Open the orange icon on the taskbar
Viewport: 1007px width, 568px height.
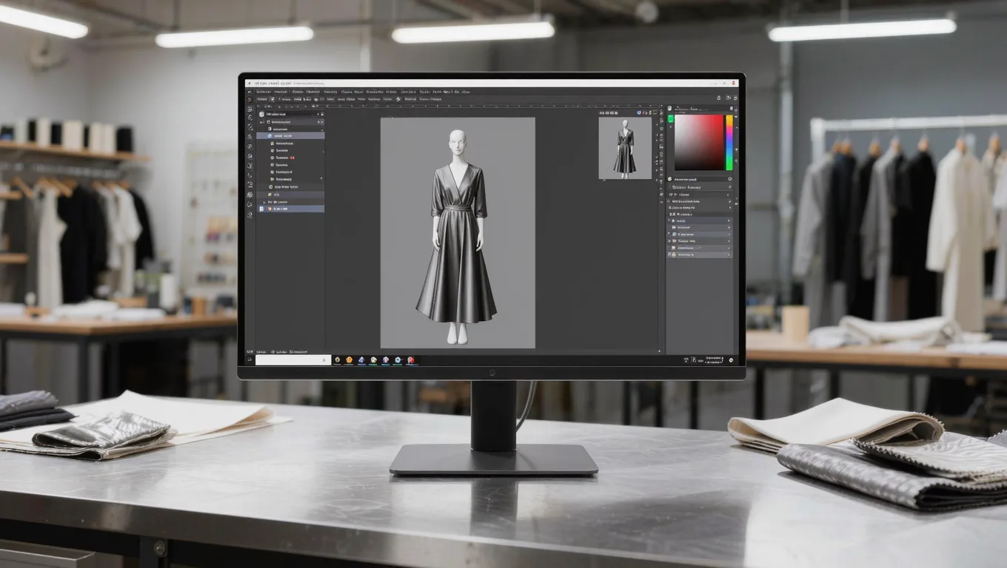pos(349,360)
